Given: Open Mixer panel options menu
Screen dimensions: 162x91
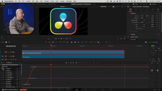Looking at the screenshot, I should point(160,45).
